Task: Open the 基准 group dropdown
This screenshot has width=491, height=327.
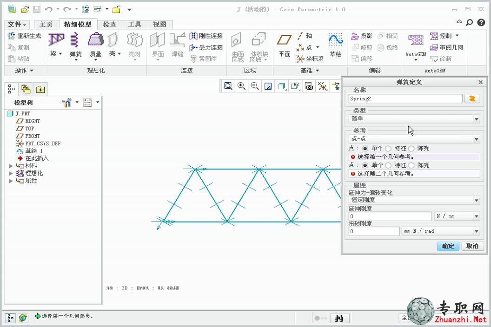Action: pos(310,71)
